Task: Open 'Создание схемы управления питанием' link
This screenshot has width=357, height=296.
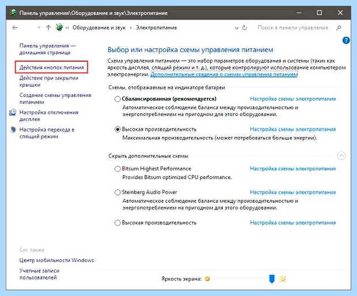Action: [55, 98]
